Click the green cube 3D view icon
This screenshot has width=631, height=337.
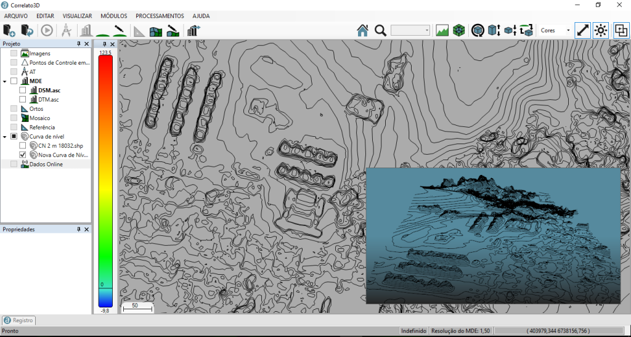tap(458, 30)
